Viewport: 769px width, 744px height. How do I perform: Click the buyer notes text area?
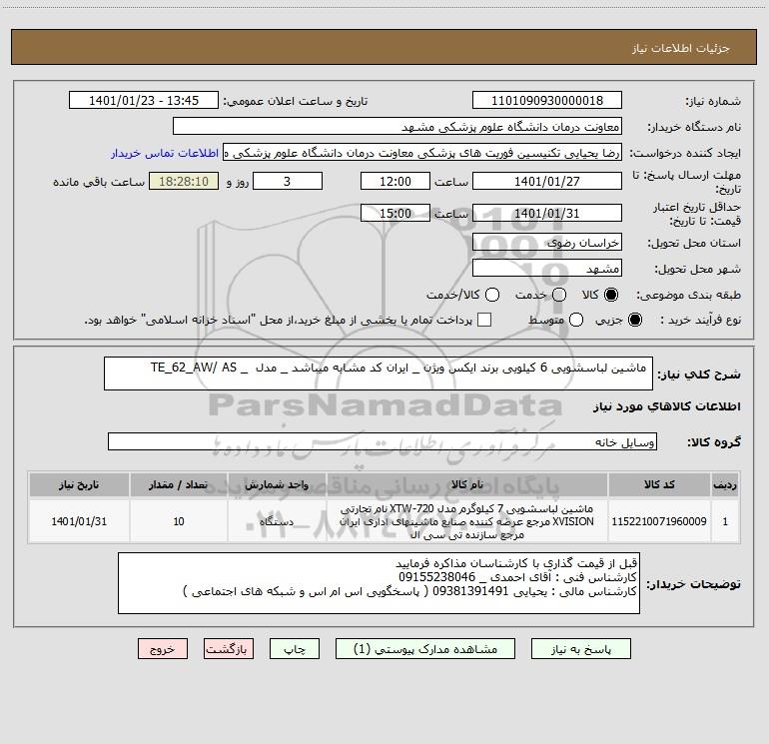click(x=379, y=583)
